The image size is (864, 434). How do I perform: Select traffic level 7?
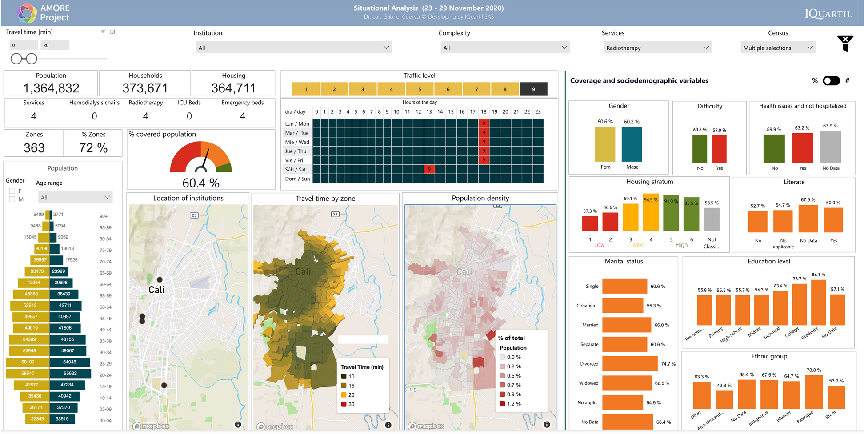(x=476, y=89)
